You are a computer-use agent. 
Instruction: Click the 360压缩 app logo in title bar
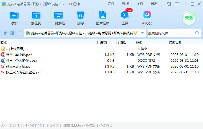(4, 4)
